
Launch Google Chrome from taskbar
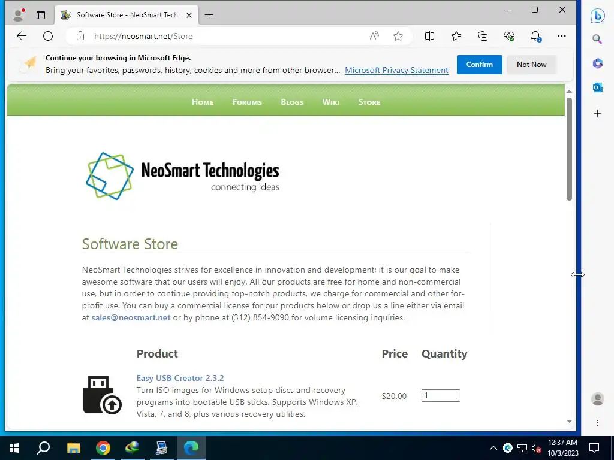pos(103,448)
